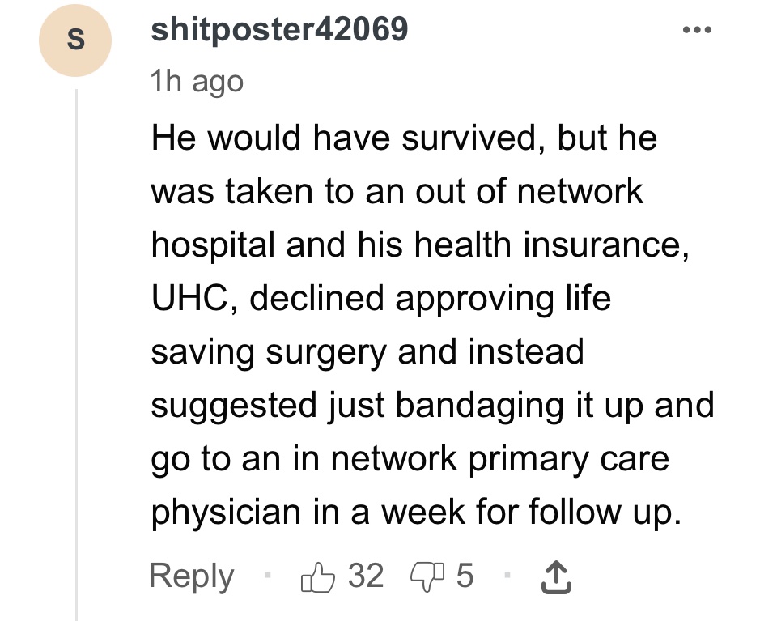
Task: Click the word UHC in comment
Action: [x=189, y=299]
